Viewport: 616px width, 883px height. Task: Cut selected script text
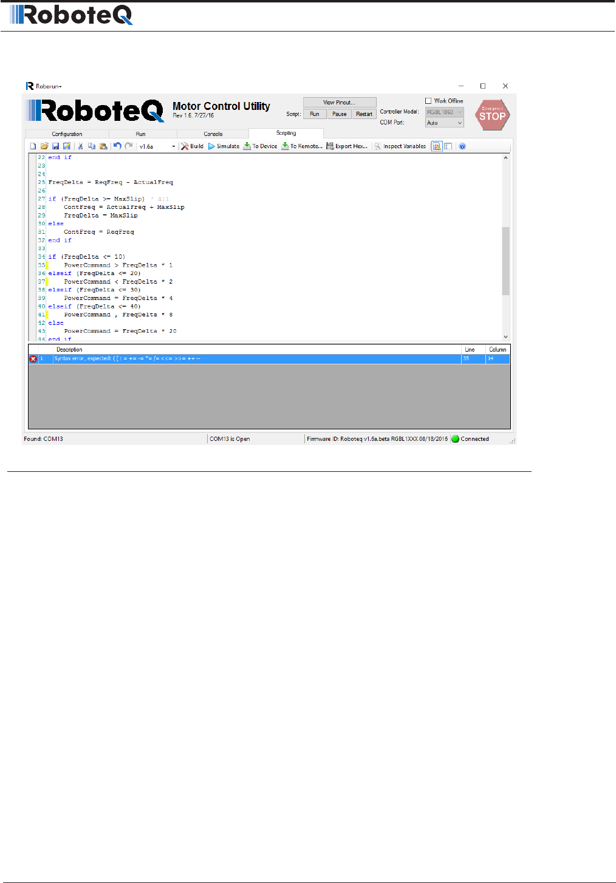click(x=80, y=146)
